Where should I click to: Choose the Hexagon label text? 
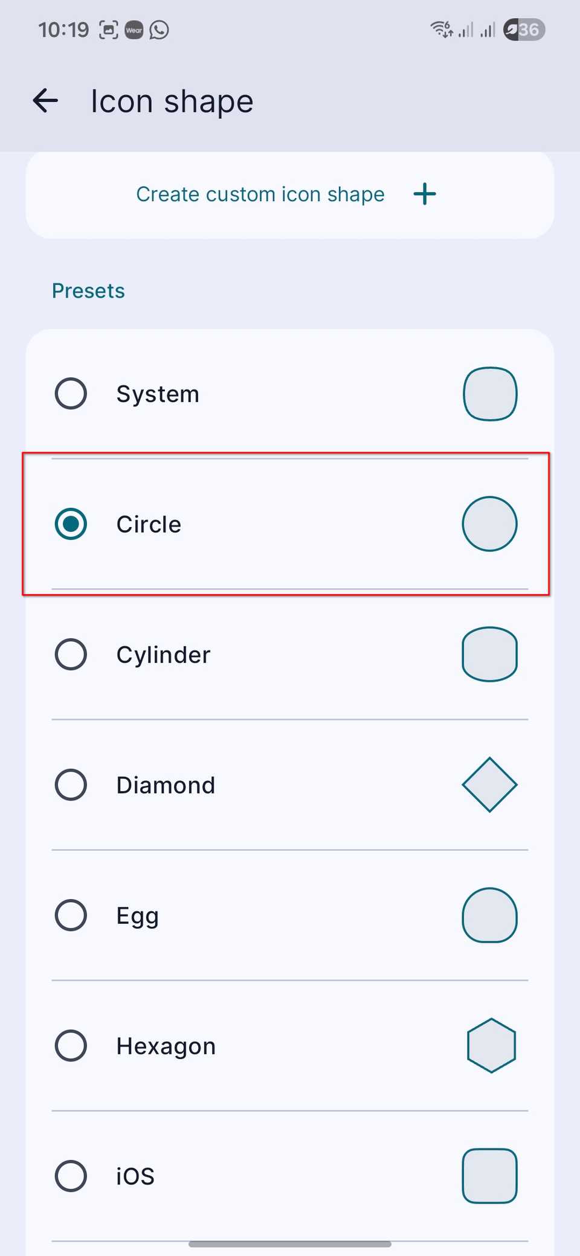[166, 1046]
